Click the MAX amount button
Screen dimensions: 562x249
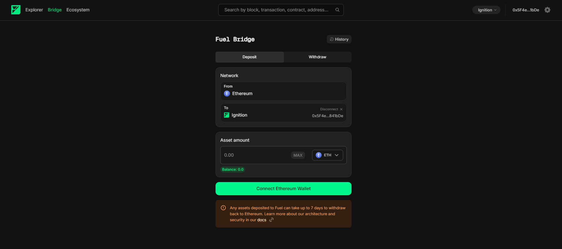[x=298, y=155]
